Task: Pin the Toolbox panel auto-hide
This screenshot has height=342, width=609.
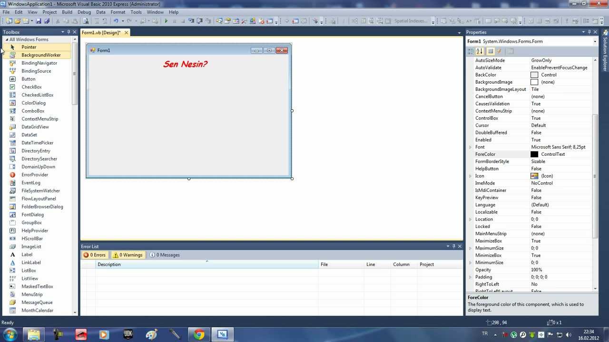Action: coord(69,32)
